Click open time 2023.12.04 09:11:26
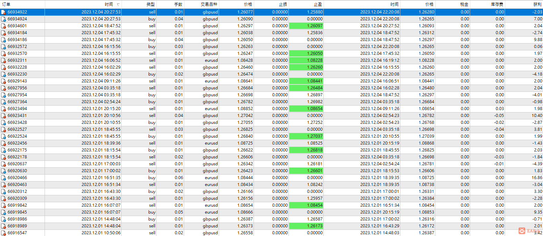The image size is (543, 236). pyautogui.click(x=101, y=81)
